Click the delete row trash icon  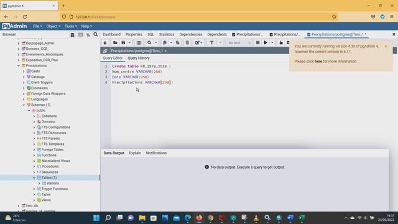[x=187, y=43]
